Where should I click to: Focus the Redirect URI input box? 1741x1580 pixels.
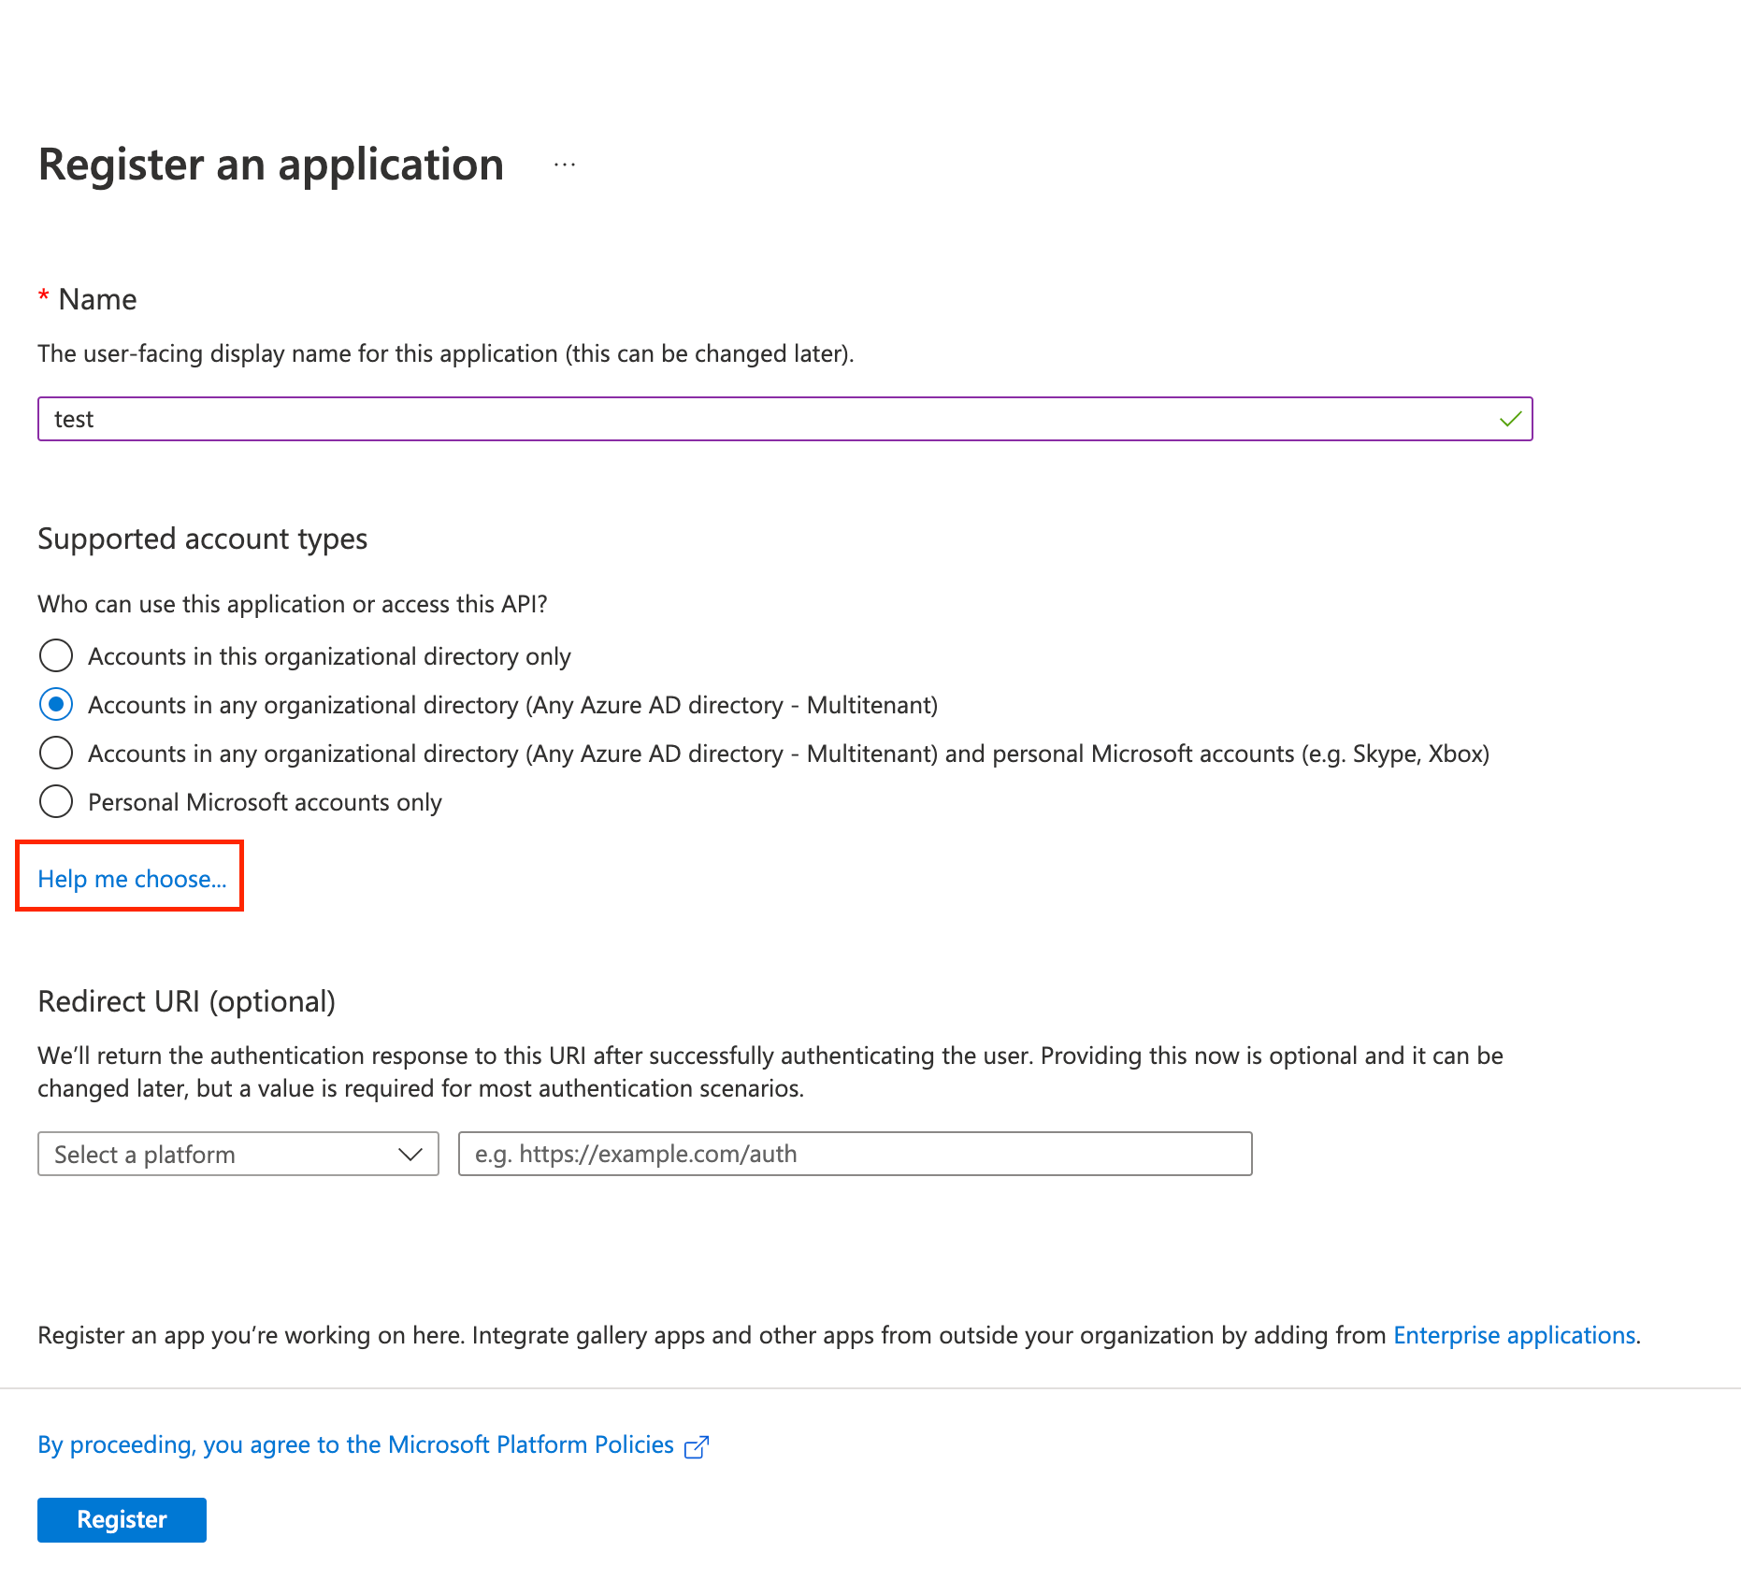[855, 1155]
